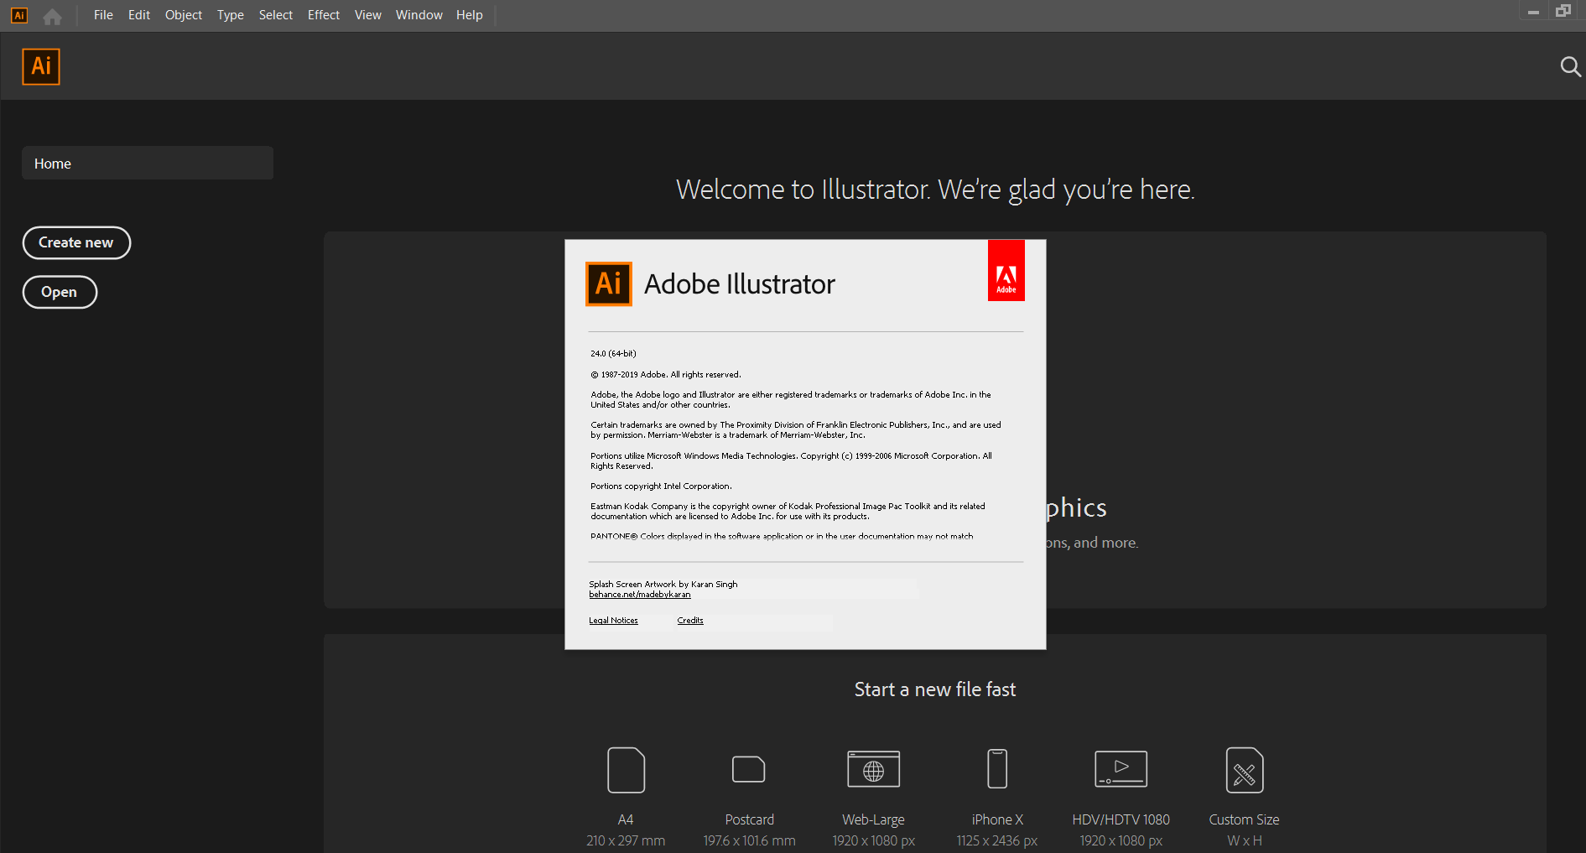Click the iPhone X label text
The width and height of the screenshot is (1586, 853).
[997, 819]
